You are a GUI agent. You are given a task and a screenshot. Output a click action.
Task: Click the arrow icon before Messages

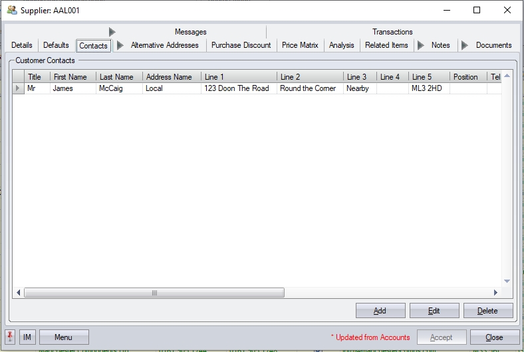pyautogui.click(x=112, y=32)
